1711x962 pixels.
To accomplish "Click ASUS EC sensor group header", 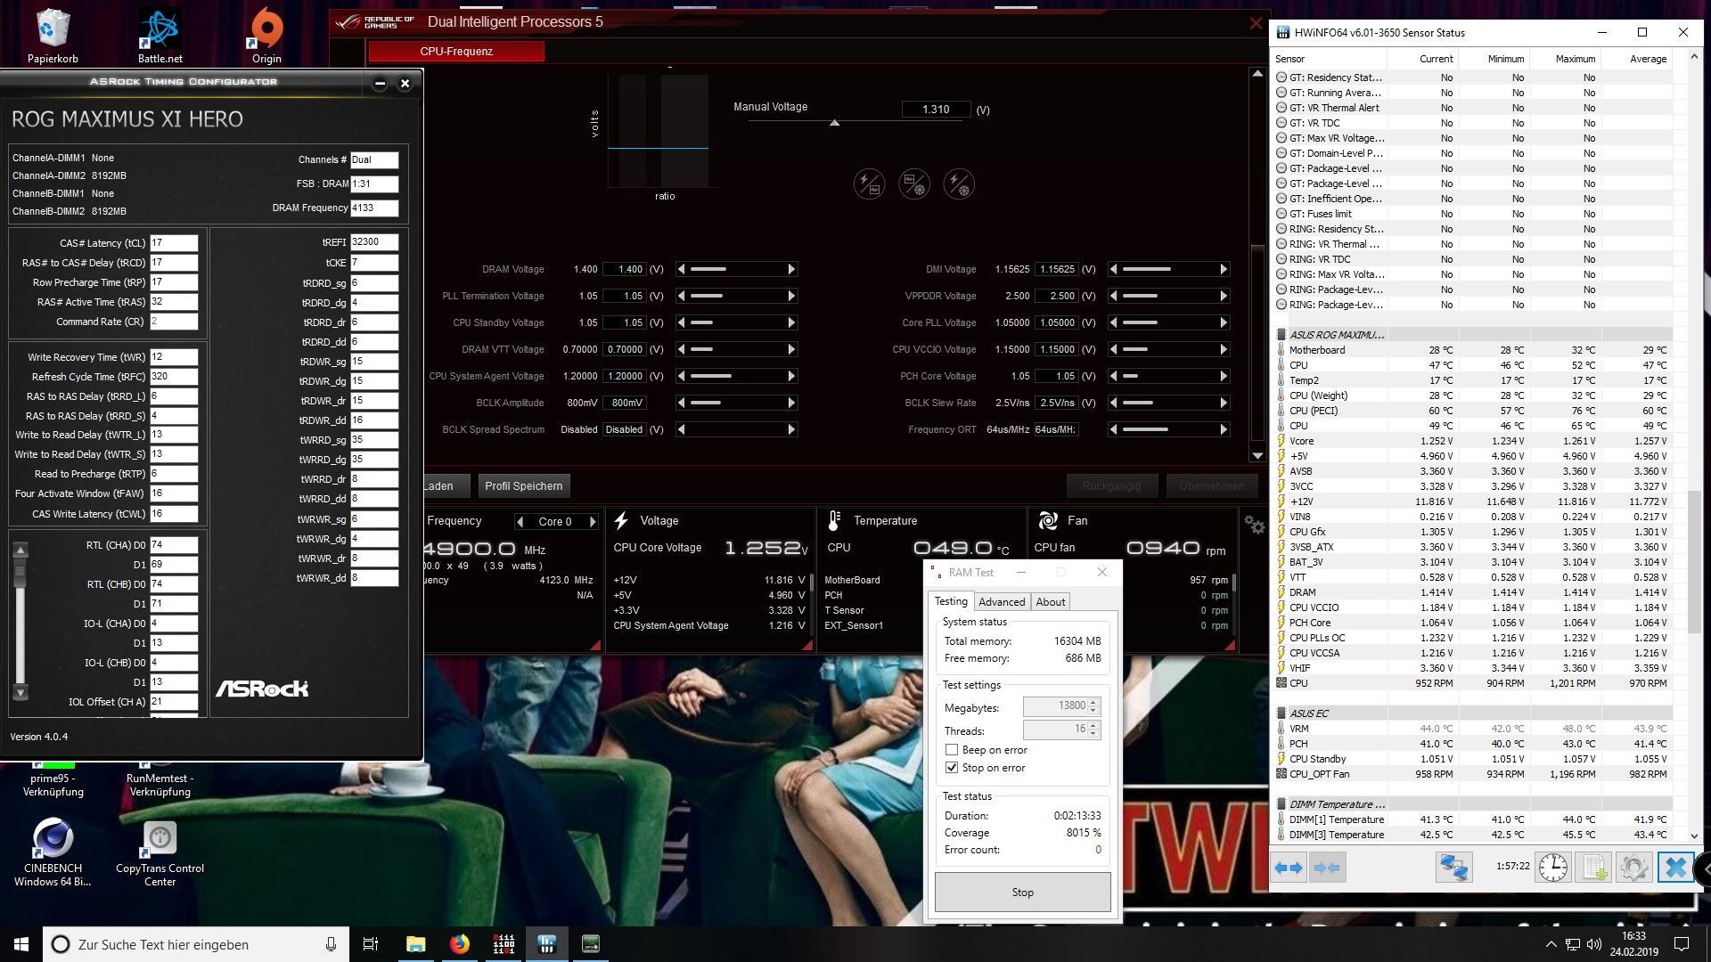I will point(1309,713).
